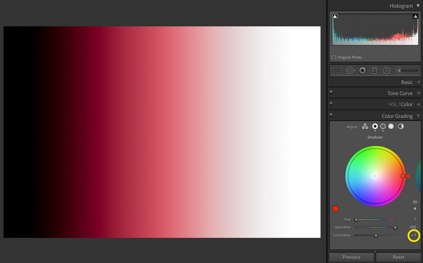
Task: Switch to Highlights color wheel
Action: (x=391, y=126)
